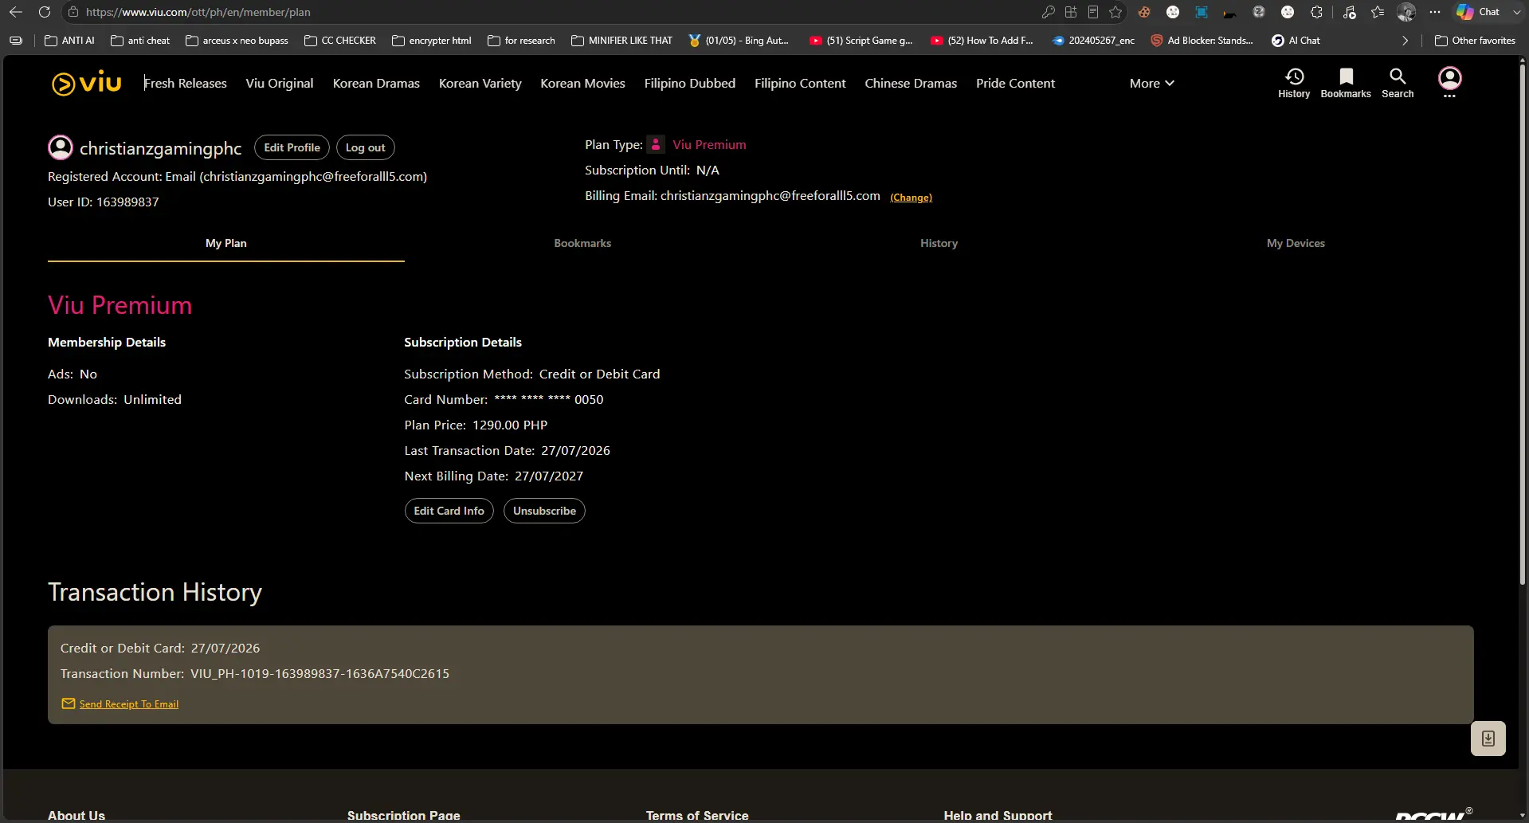Open the Favorites list icon
Image resolution: width=1529 pixels, height=823 pixels.
1378,12
